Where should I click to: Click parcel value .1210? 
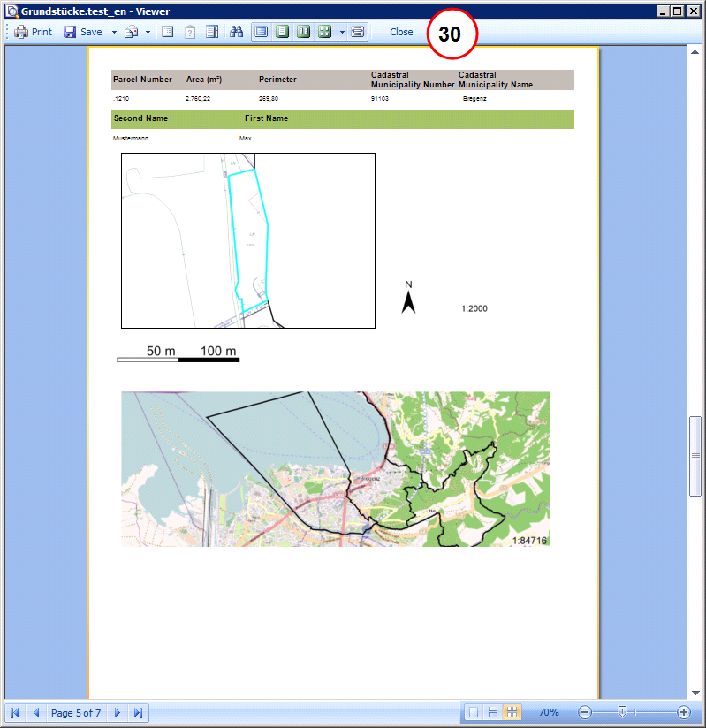pyautogui.click(x=121, y=98)
